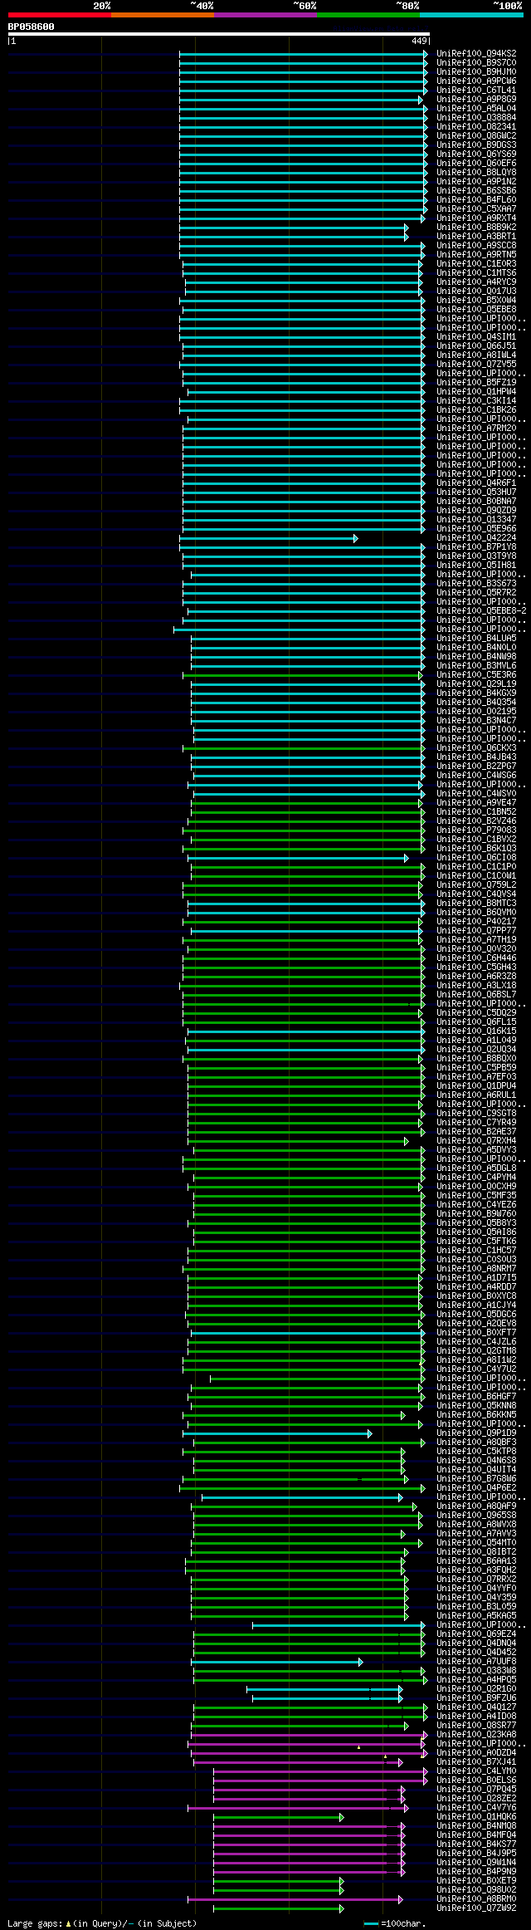Select the UniRef100_B7P1Y8 label
Image resolution: width=531 pixels, height=1930 pixels.
coord(476,546)
